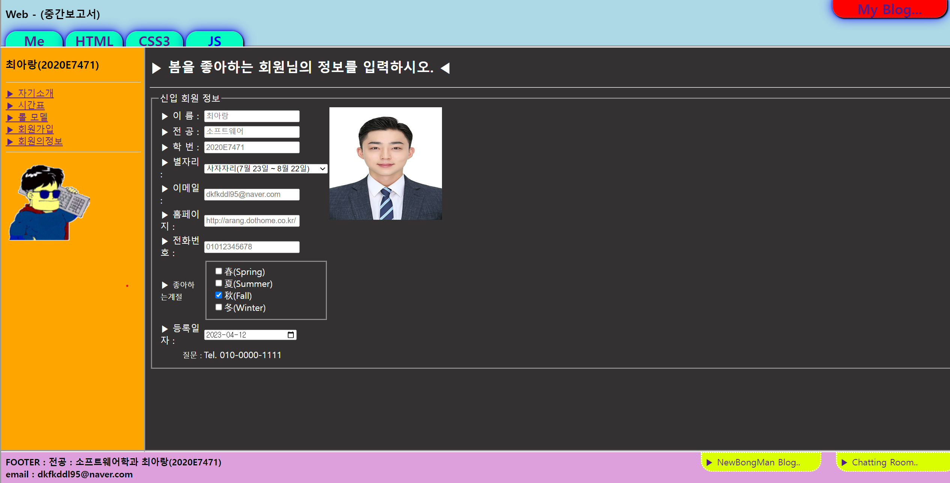
Task: Open the CSS3 tab
Action: coord(154,40)
